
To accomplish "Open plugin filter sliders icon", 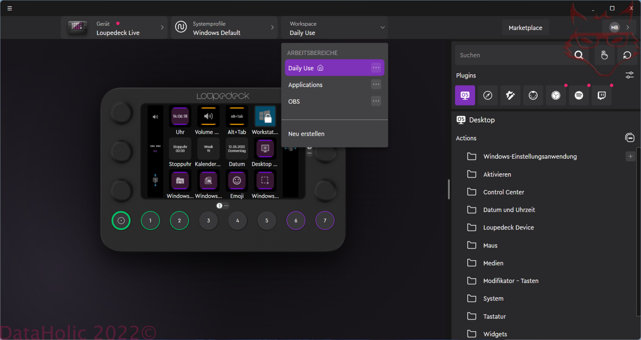I will point(629,75).
